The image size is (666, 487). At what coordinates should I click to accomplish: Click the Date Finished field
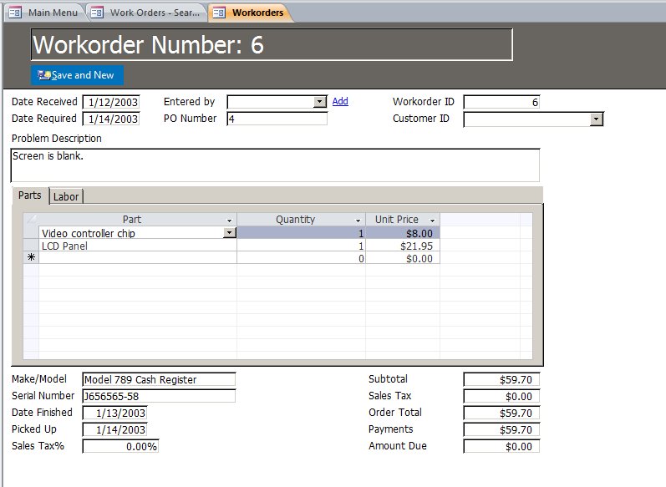[114, 413]
